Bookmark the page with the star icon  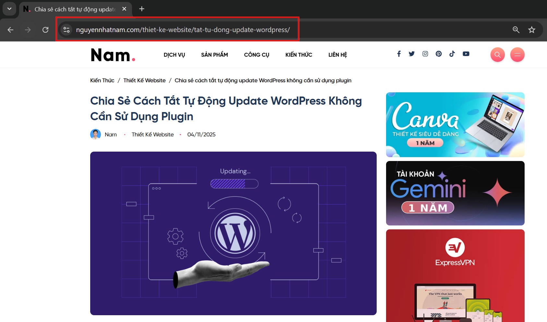pos(532,29)
